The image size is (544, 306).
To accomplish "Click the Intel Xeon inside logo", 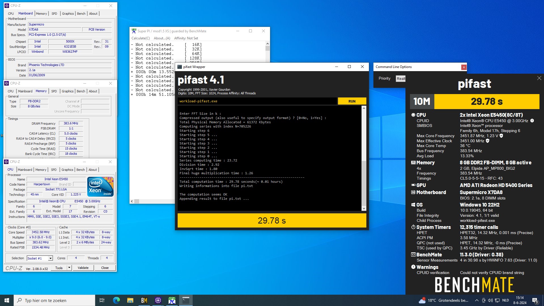I will pos(100,187).
